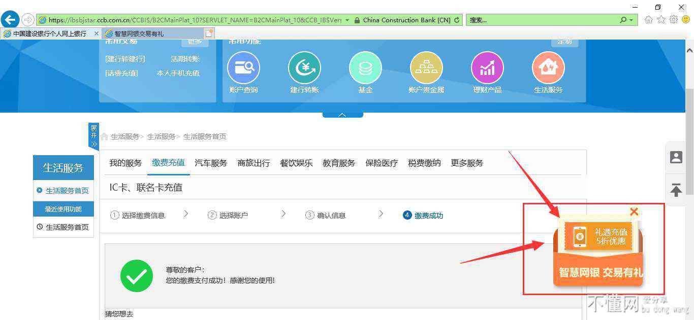Screen dimensions: 694x320
Task: Click the browser back arrow button
Action: click(x=10, y=20)
